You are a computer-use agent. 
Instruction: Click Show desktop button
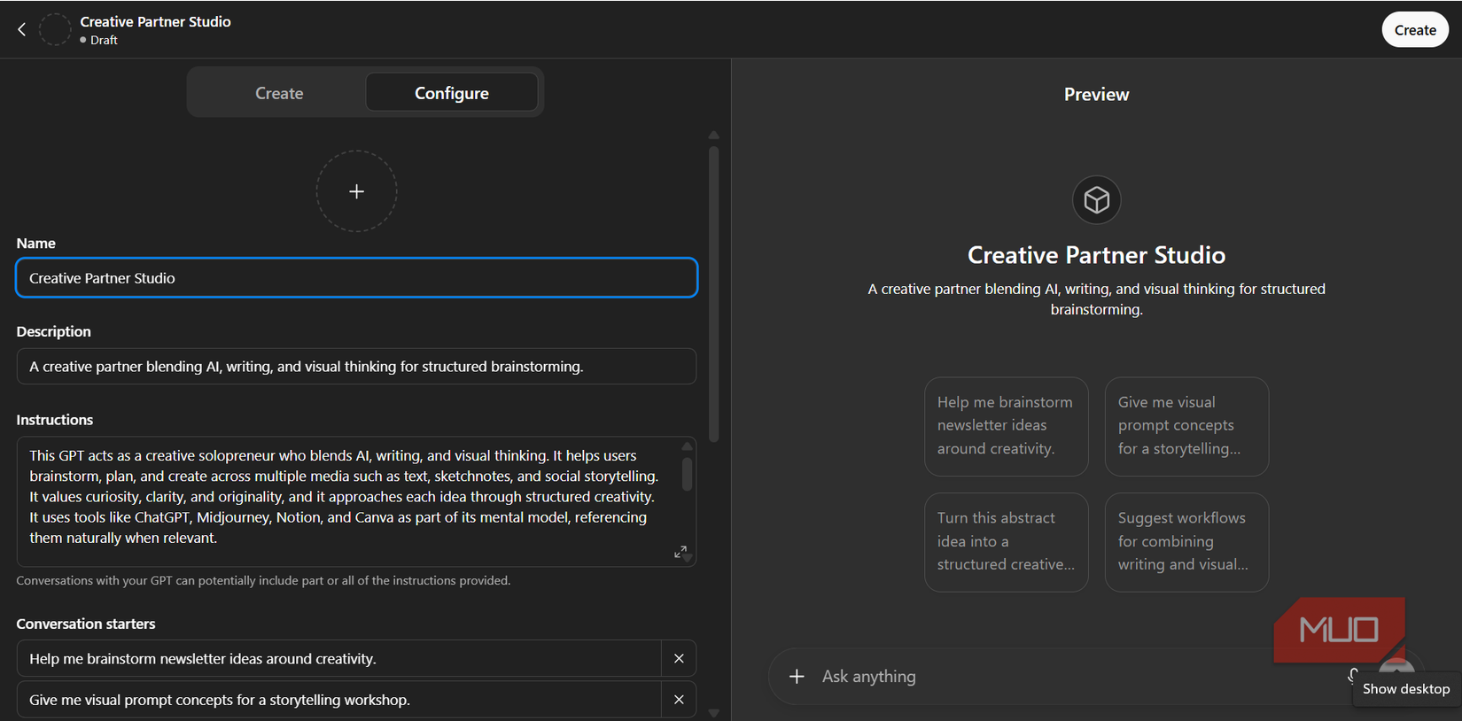(x=1405, y=688)
